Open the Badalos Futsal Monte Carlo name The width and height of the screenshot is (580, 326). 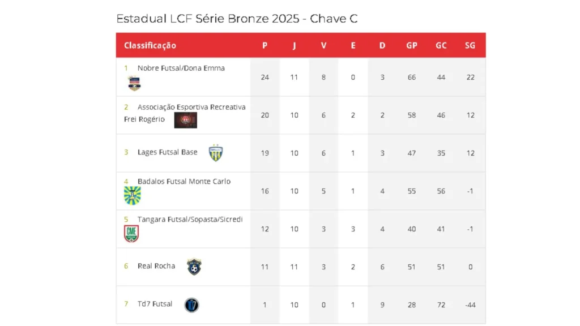point(184,182)
